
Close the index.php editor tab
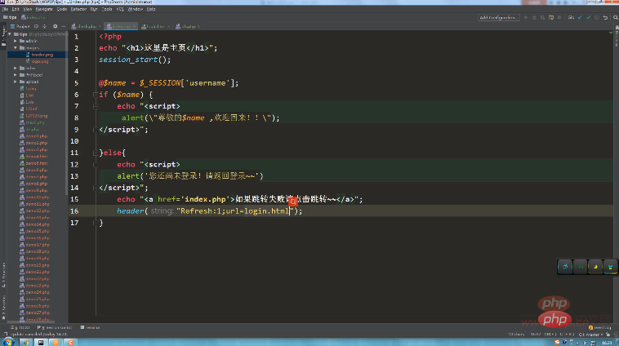(x=134, y=26)
